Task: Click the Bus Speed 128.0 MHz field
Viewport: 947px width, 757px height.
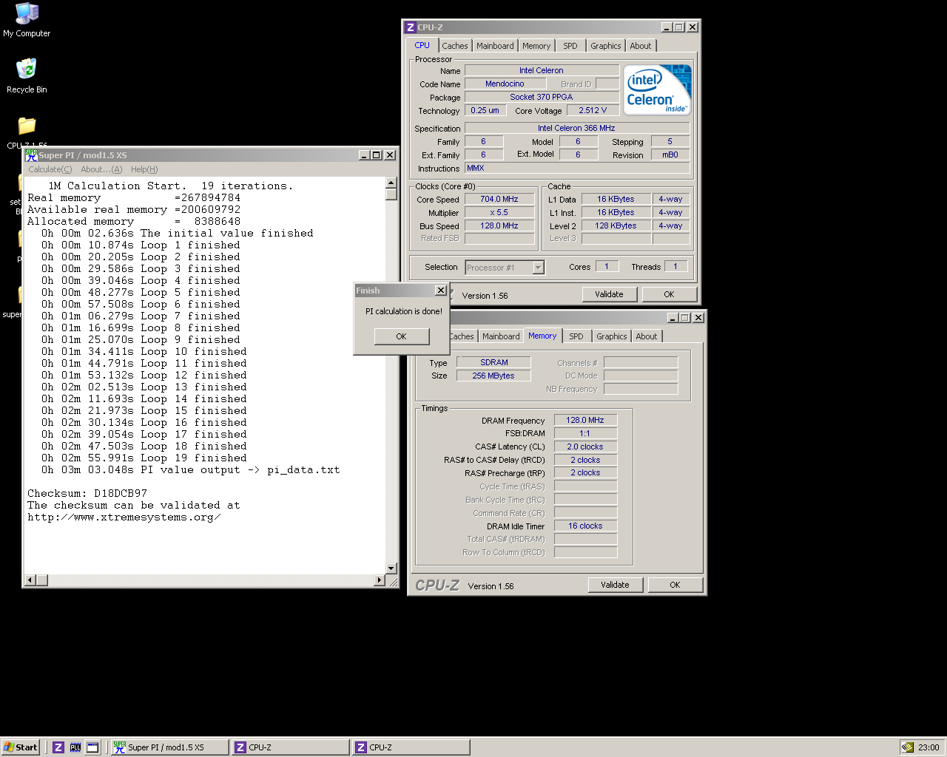Action: pyautogui.click(x=499, y=225)
